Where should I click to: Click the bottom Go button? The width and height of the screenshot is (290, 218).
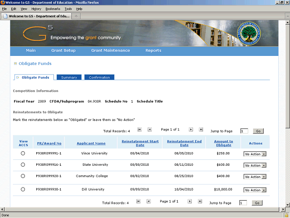257,203
